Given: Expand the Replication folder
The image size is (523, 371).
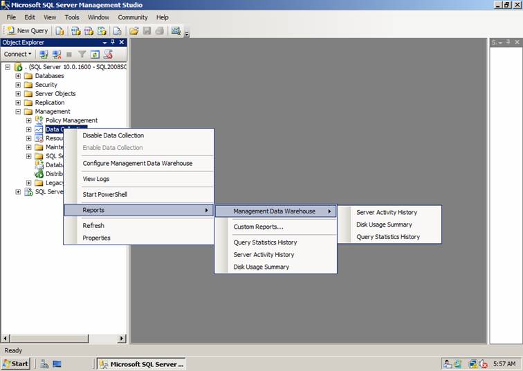Looking at the screenshot, I should tap(18, 102).
